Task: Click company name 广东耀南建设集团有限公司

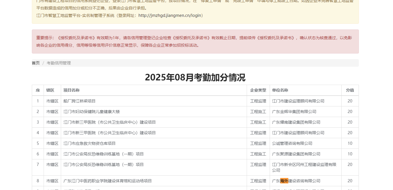Action: [296, 122]
